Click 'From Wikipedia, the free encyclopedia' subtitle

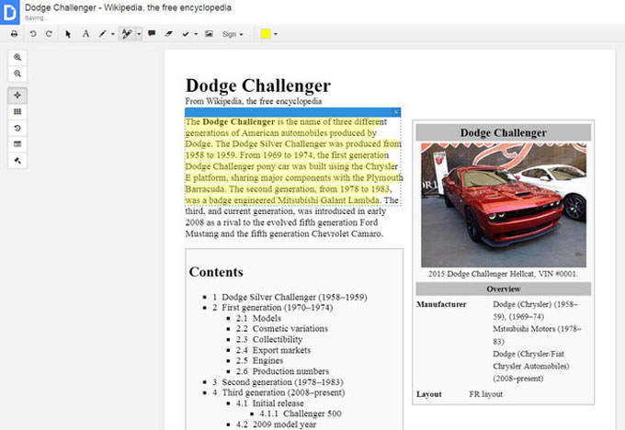point(254,101)
